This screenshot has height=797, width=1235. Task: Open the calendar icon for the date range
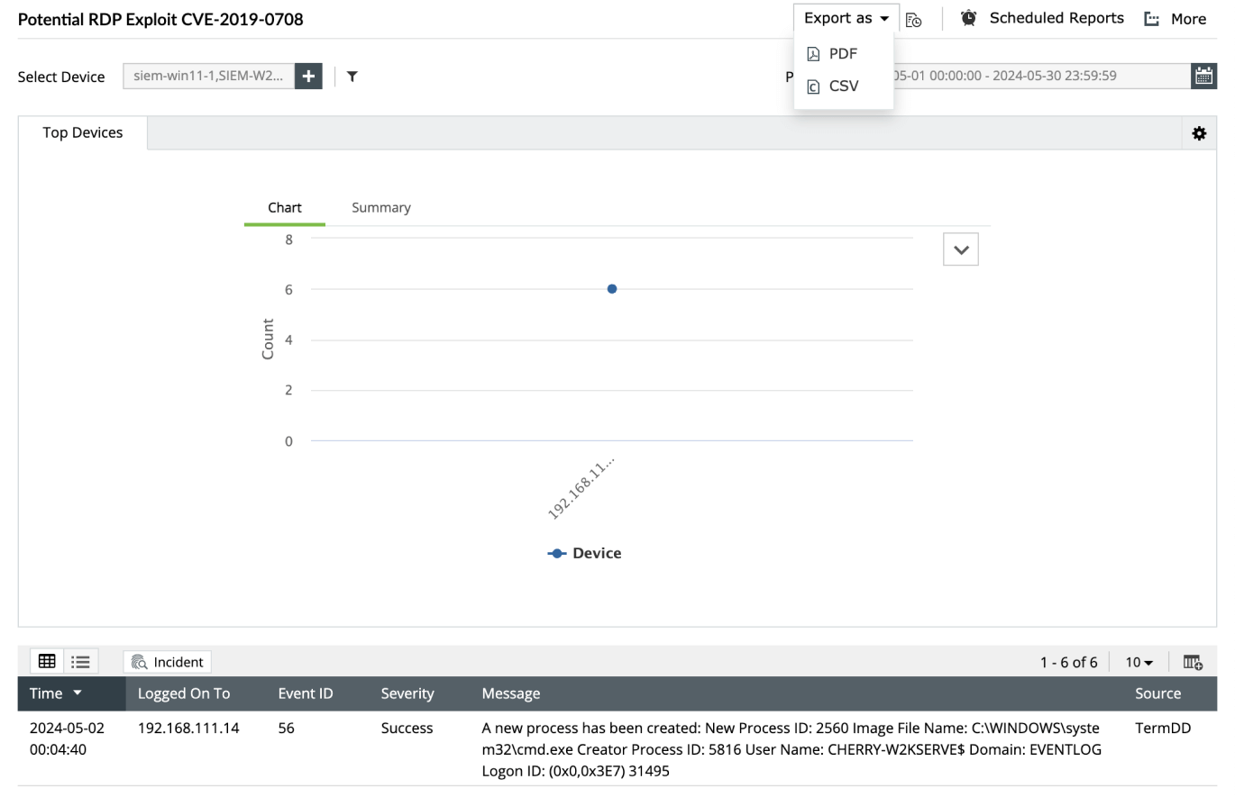[x=1204, y=76]
